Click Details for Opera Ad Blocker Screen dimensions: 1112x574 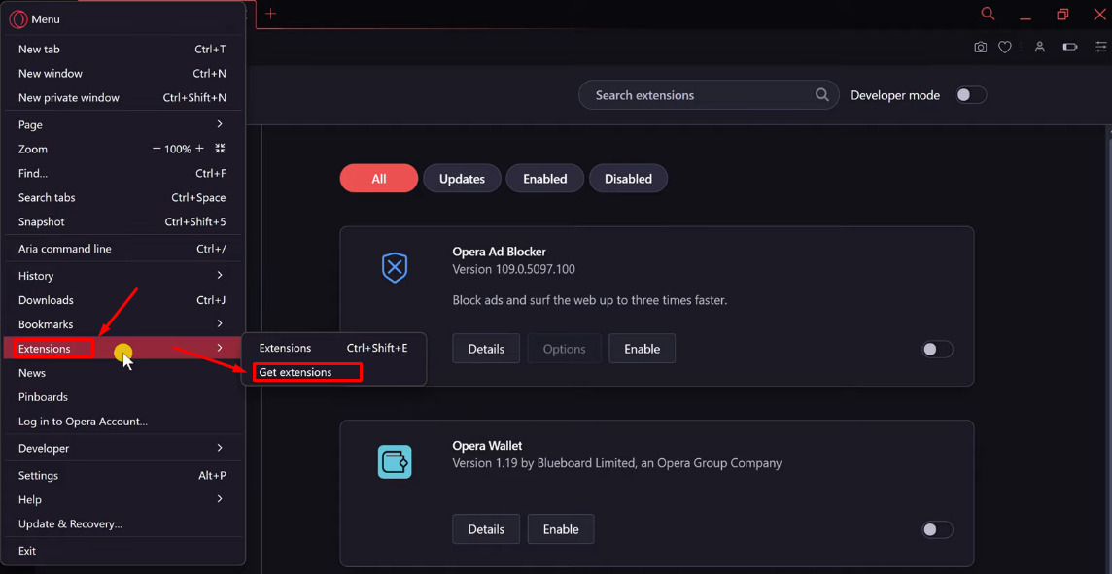coord(486,349)
